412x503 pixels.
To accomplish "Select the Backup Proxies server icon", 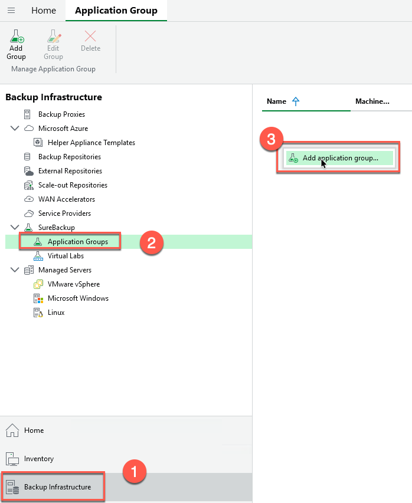I will (x=27, y=114).
